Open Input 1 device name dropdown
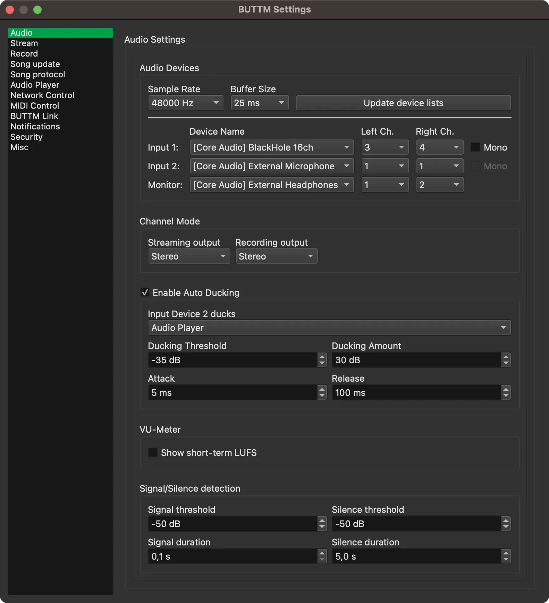This screenshot has height=603, width=549. coord(272,147)
